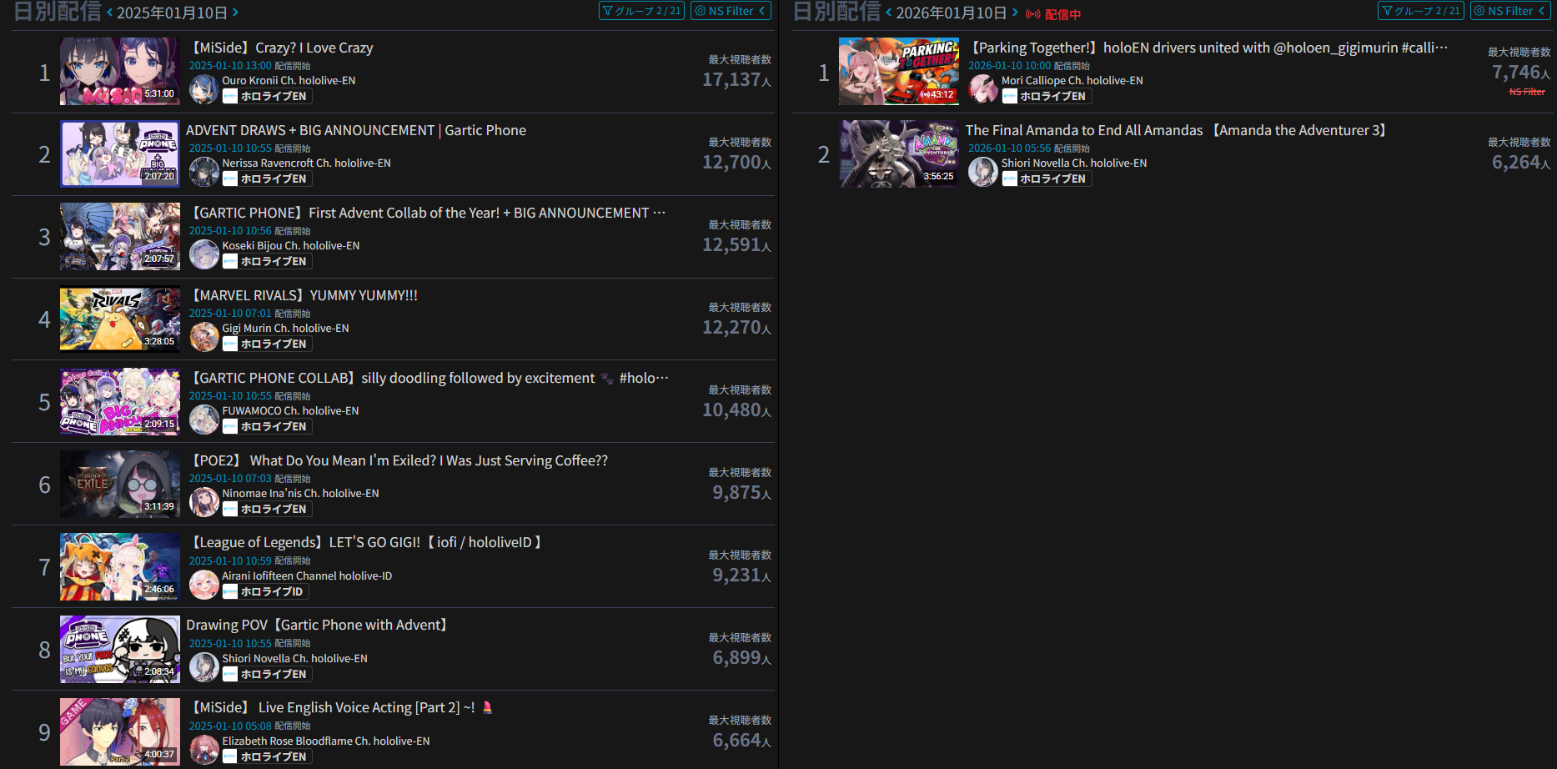Viewport: 1557px width, 769px height.
Task: Click the Nerissa Ravencroft Ch. hololive-EN name
Action: coord(306,163)
